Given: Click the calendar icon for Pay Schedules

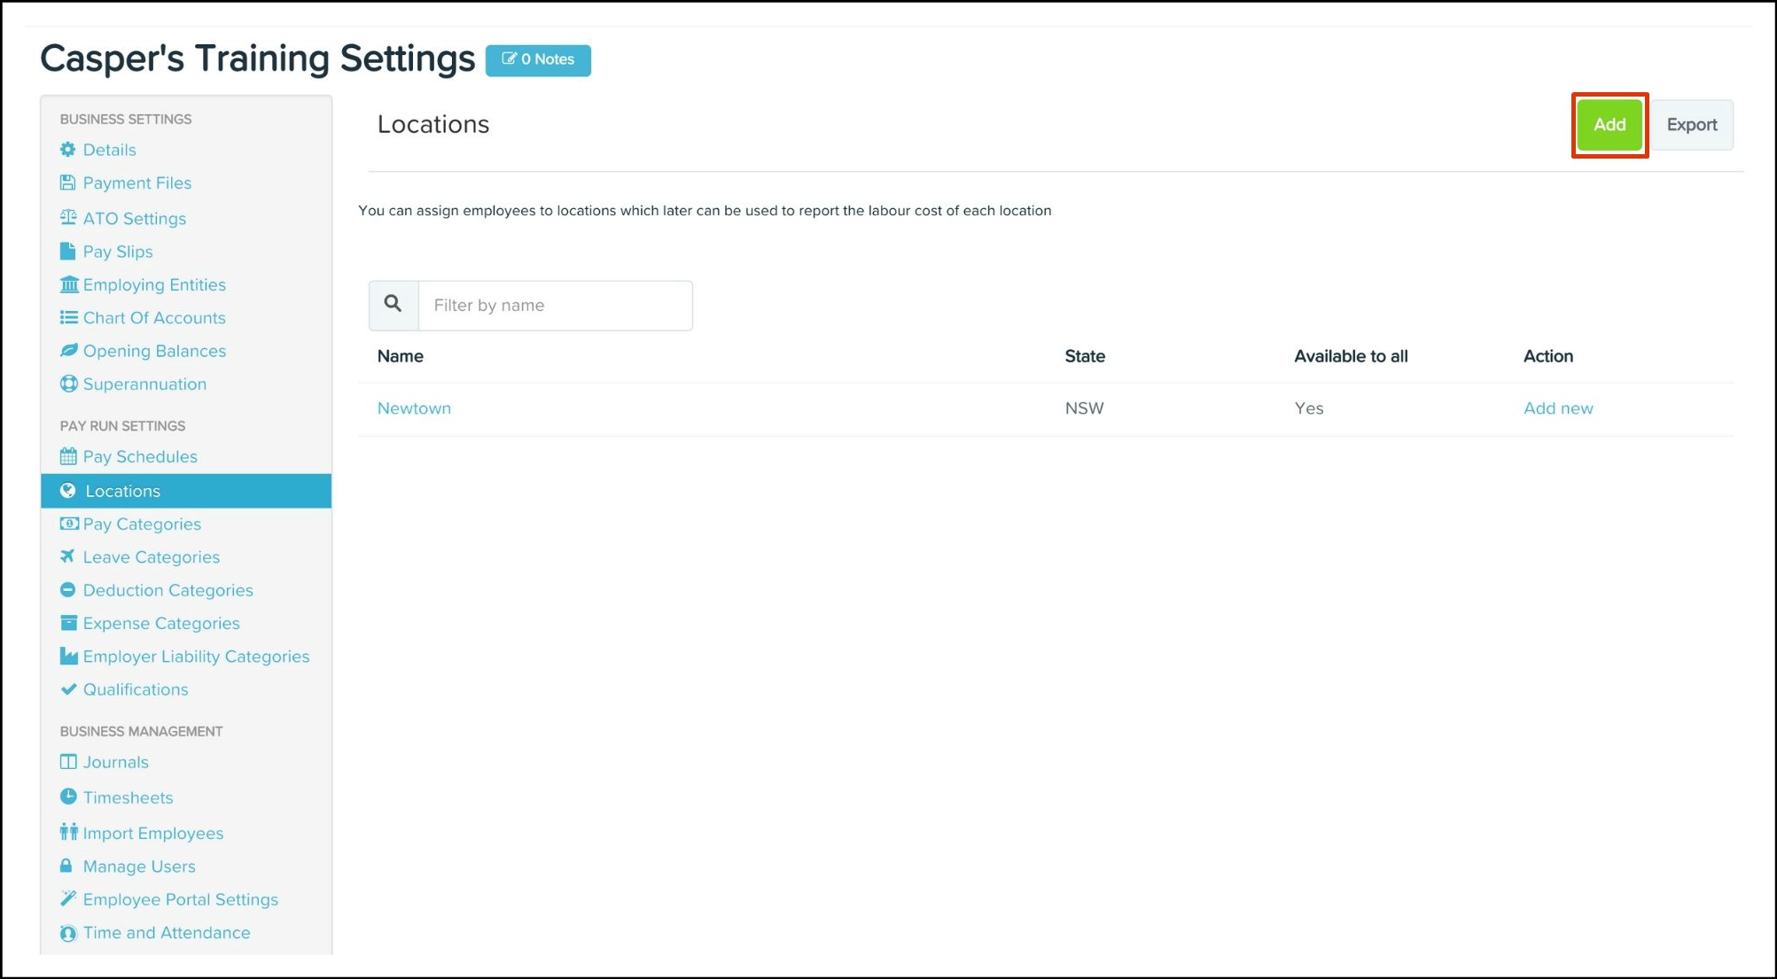Looking at the screenshot, I should (x=67, y=457).
